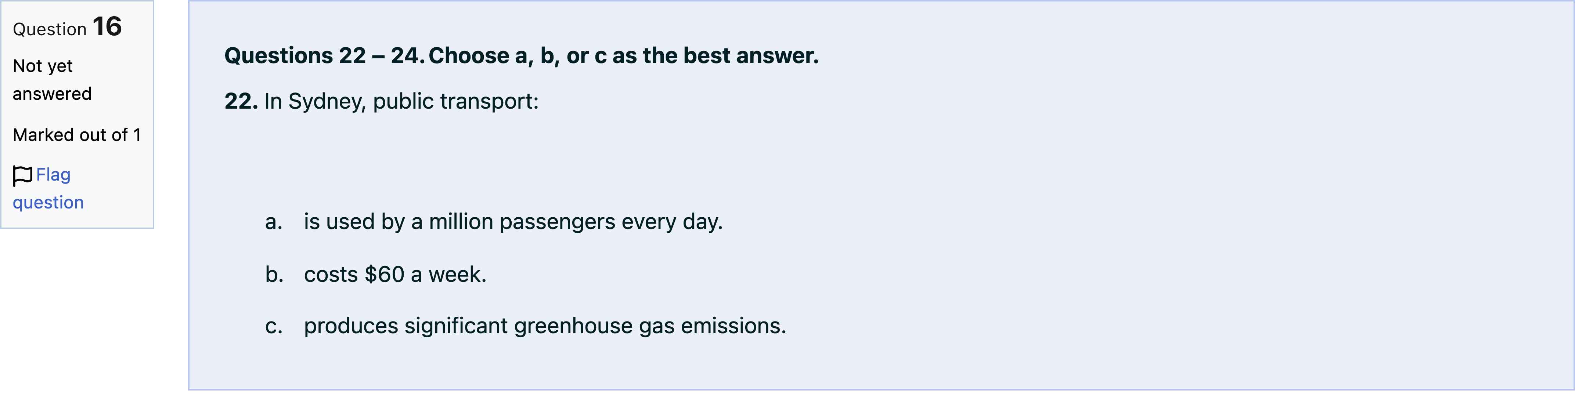Click the letter 'c.' option marker
The image size is (1575, 414).
(x=274, y=326)
